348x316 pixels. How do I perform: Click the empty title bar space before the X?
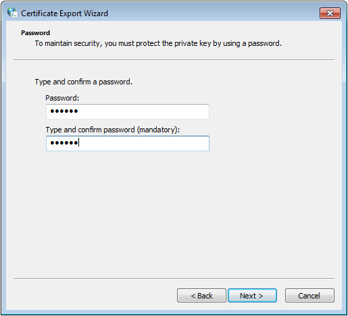214,14
